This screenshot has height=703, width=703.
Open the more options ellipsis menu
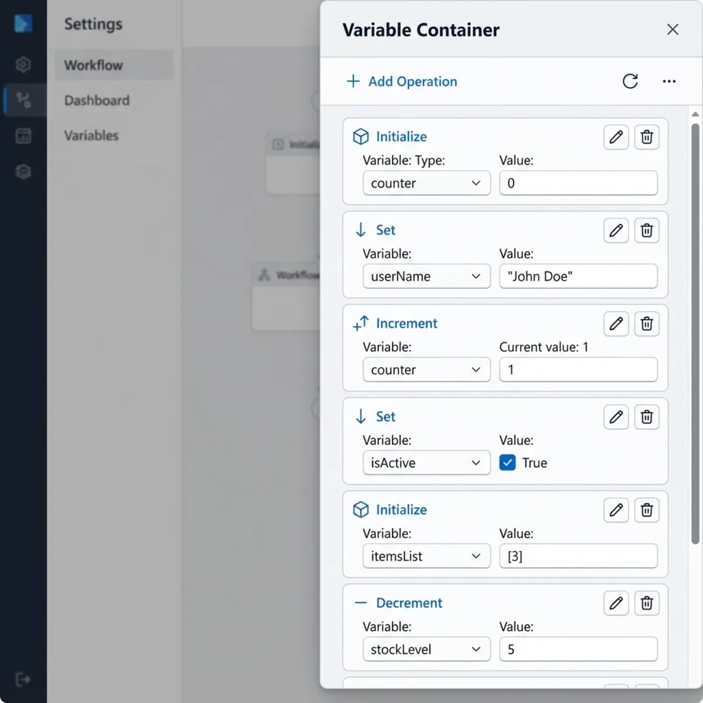[669, 81]
